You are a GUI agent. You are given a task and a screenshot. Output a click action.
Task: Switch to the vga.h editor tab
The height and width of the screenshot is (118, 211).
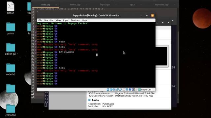[x=132, y=5]
